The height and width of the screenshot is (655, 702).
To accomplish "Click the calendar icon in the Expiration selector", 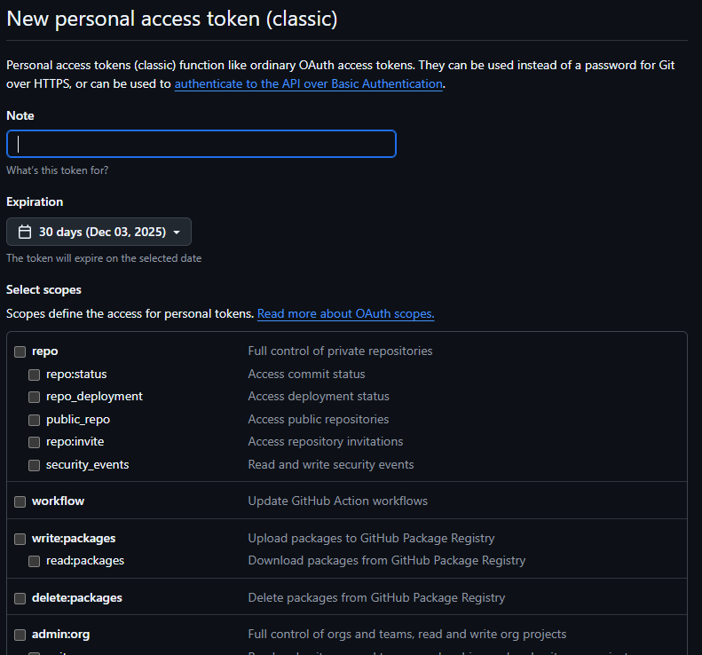I will (25, 232).
